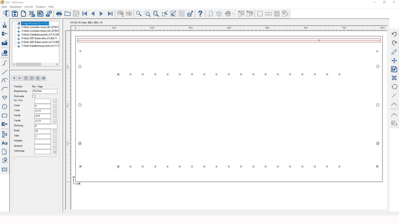Viewport: 399px width, 224px height.
Task: Zoom to a selected window area
Action: (x=147, y=14)
